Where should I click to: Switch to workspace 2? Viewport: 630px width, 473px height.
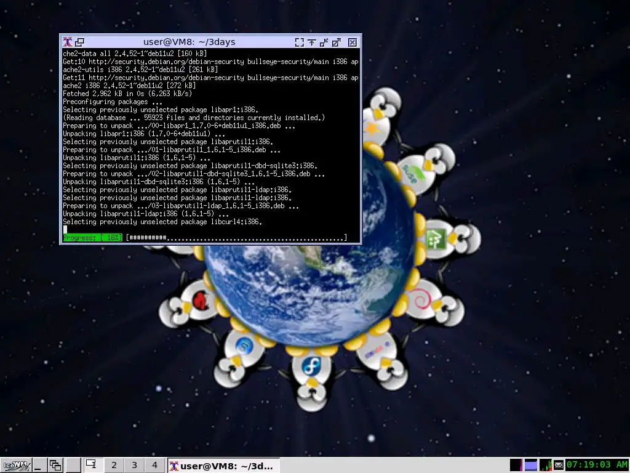[x=114, y=466]
